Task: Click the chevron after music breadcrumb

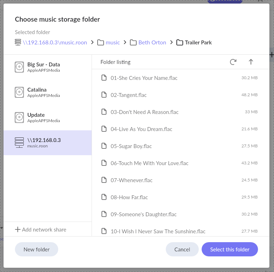Action: coord(125,42)
